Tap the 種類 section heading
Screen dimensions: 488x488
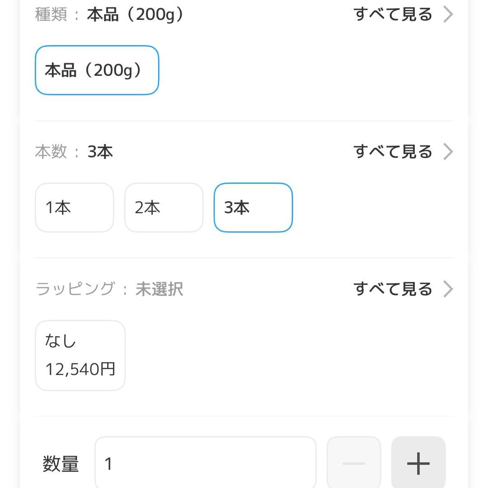(51, 14)
